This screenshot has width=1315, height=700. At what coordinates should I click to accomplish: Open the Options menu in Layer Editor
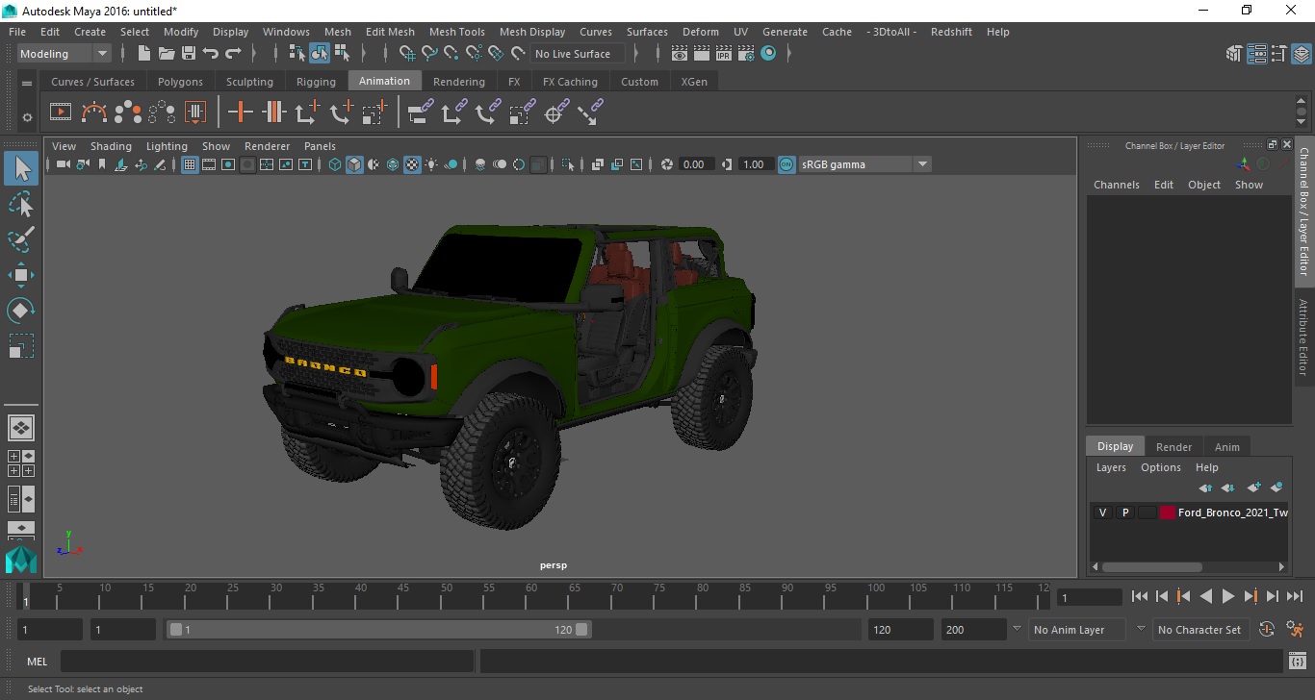click(x=1161, y=467)
